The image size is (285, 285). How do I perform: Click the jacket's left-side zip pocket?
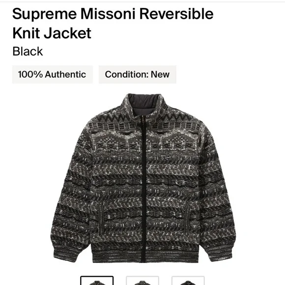click(101, 219)
